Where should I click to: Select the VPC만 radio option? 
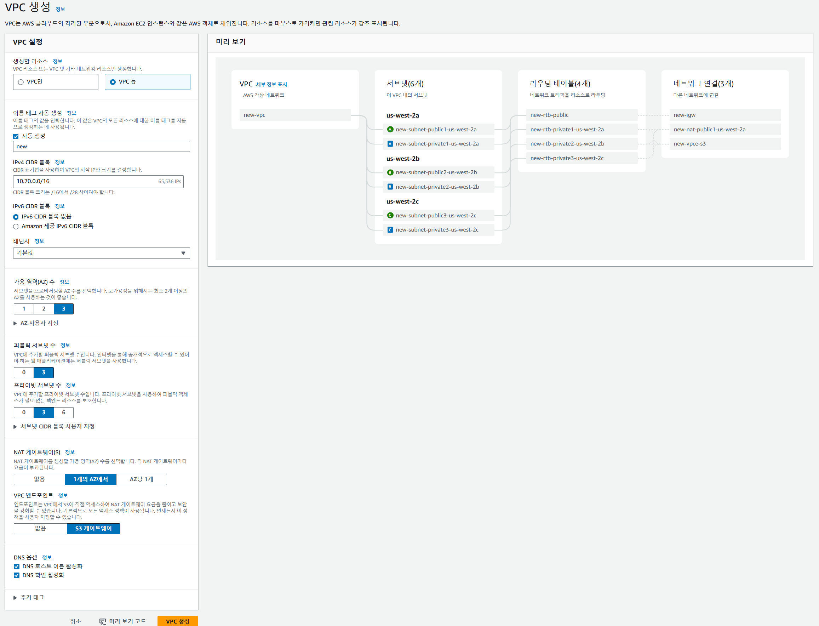pyautogui.click(x=21, y=82)
